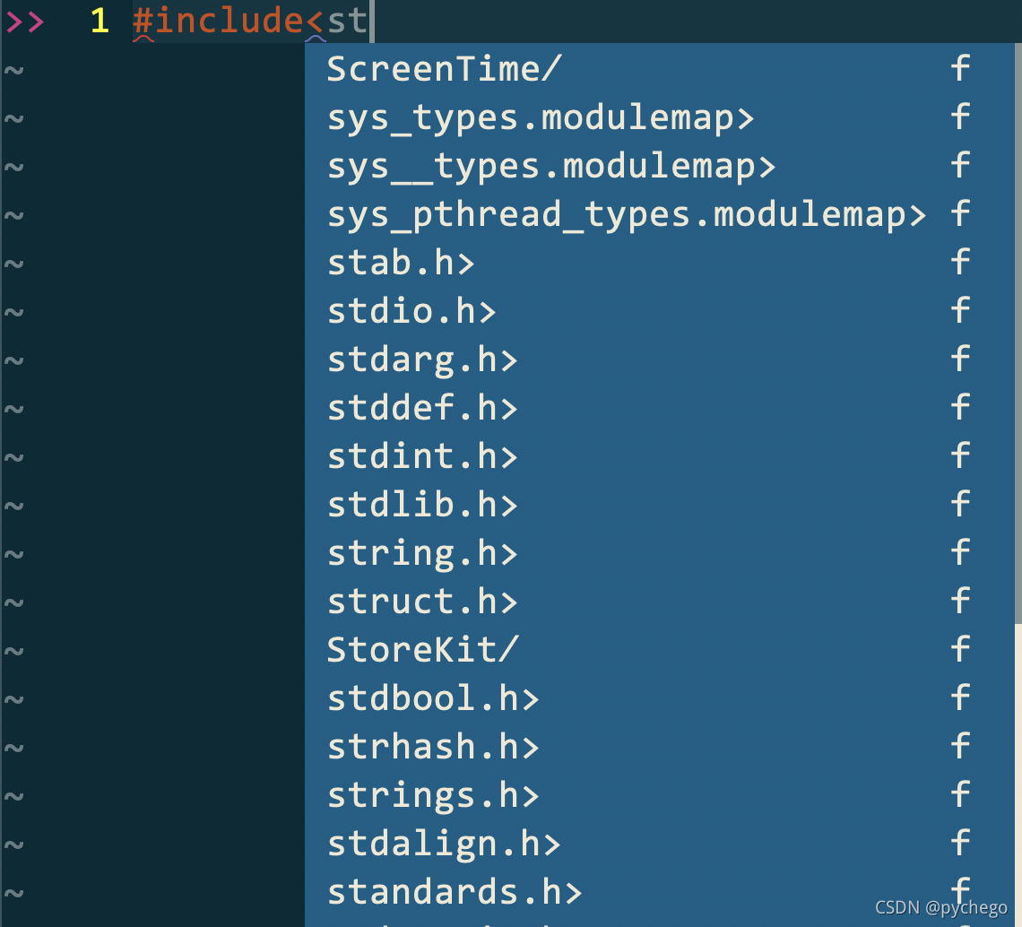Open the StoreKit/ framework directory entry
Viewport: 1022px width, 927px height.
[423, 649]
